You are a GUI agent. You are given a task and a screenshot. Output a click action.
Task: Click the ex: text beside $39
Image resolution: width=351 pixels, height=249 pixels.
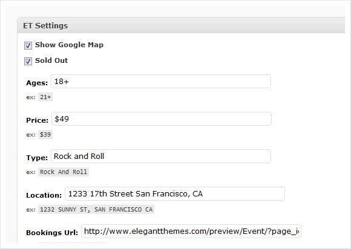coord(31,135)
